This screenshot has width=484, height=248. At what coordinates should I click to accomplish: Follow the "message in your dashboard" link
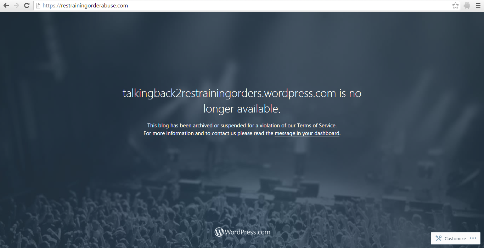tap(307, 133)
